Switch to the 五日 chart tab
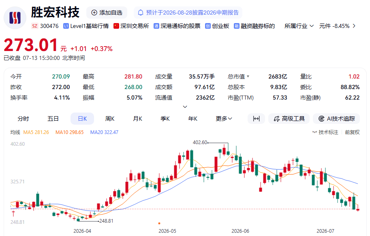 [x=53, y=119]
